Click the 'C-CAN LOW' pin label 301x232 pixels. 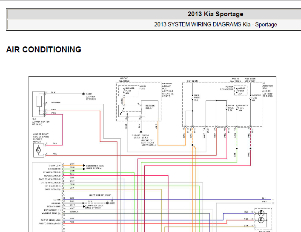(54, 166)
